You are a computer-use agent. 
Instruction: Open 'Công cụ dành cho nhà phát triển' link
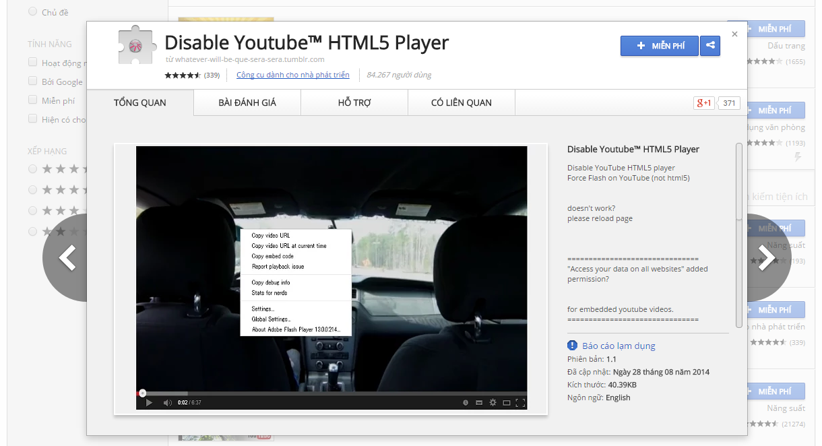click(292, 75)
